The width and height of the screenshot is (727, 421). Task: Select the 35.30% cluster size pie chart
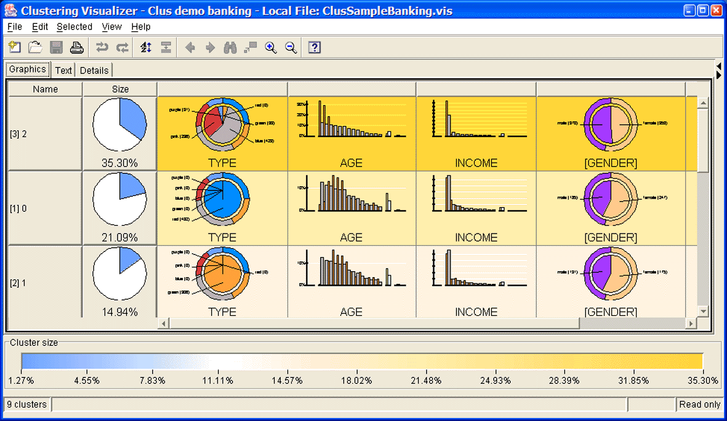coord(119,125)
